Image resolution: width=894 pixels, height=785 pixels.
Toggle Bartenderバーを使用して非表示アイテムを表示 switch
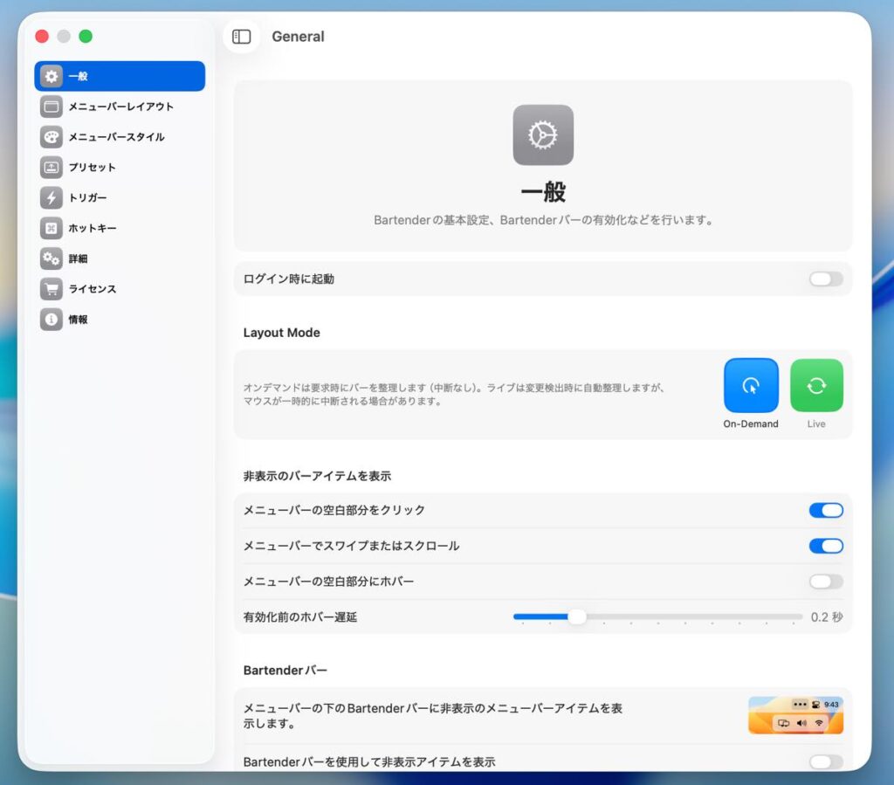coord(825,762)
